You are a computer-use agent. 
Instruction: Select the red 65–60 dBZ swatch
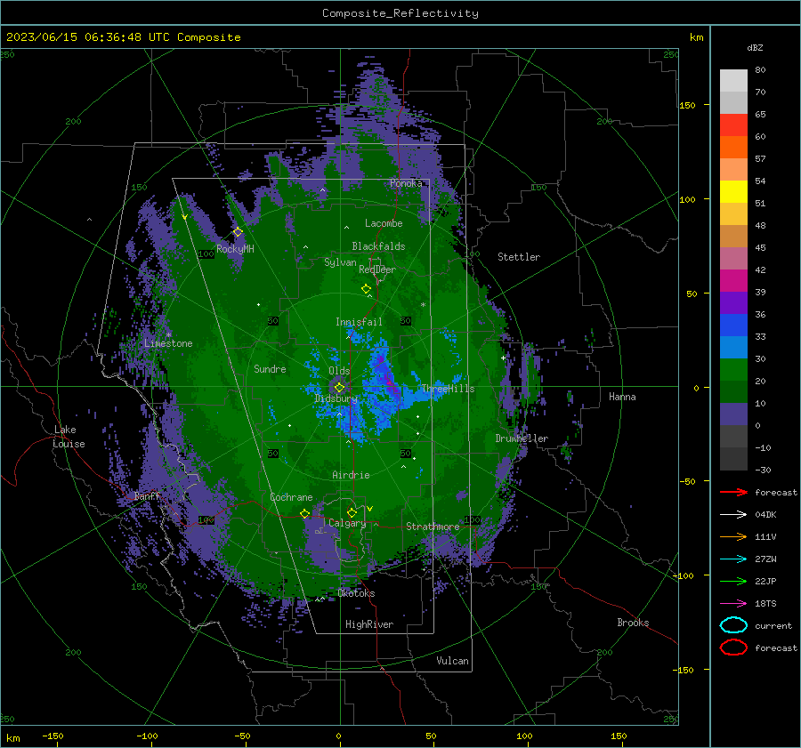[x=733, y=125]
